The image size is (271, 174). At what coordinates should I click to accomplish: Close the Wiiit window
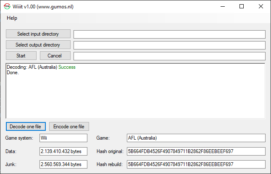[x=260, y=7]
